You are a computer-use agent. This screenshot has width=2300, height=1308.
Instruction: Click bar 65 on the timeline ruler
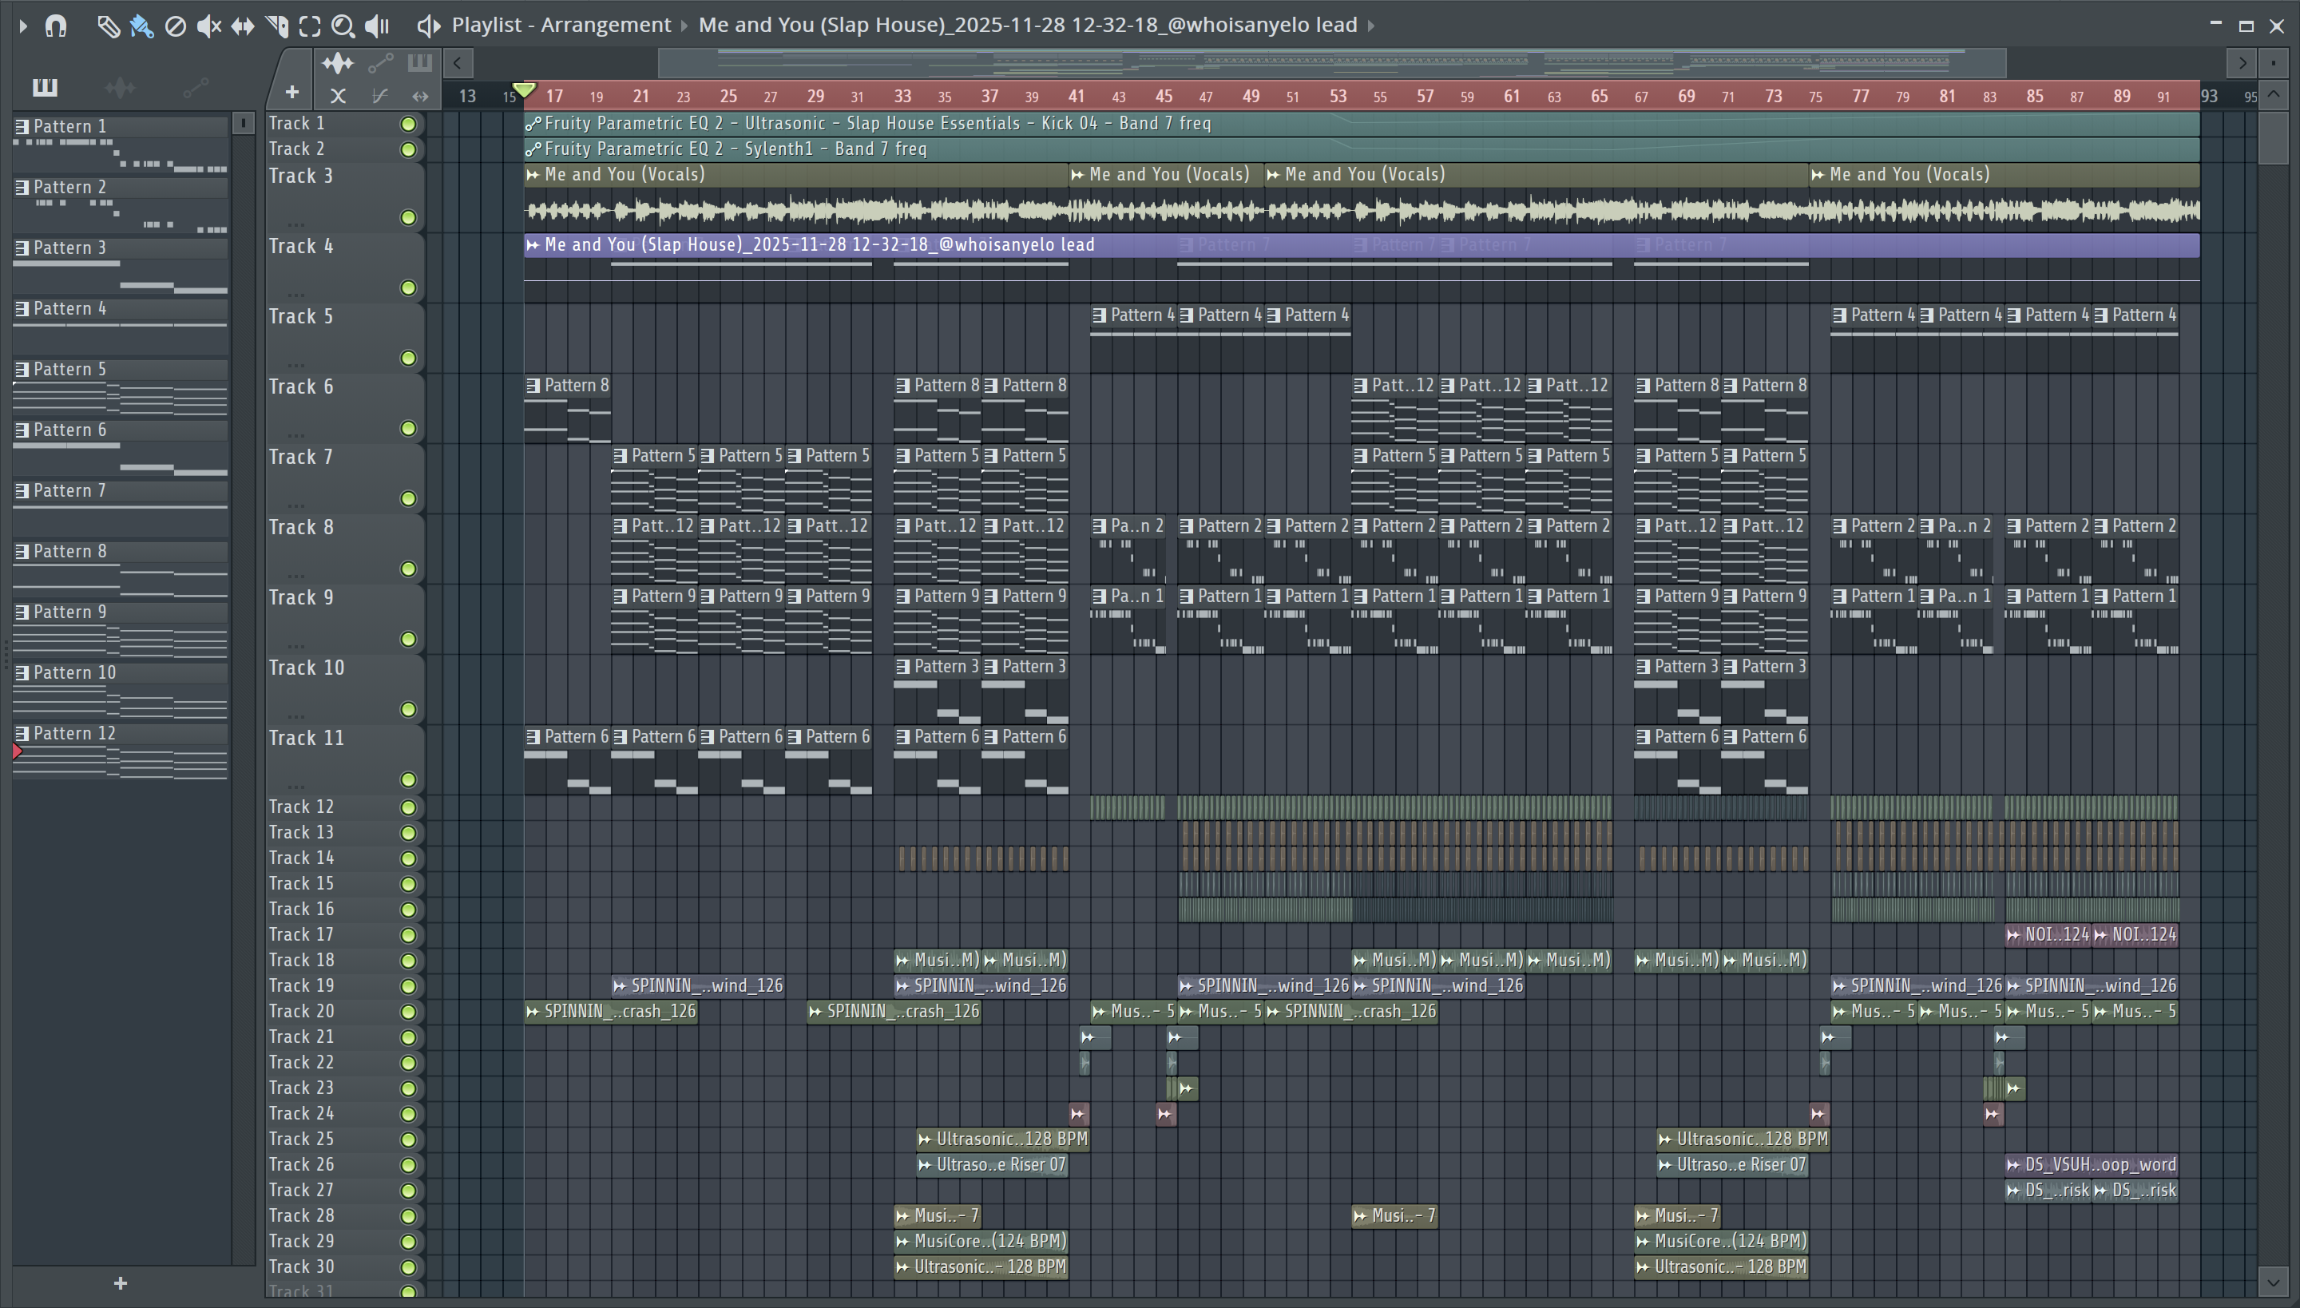(x=1599, y=96)
